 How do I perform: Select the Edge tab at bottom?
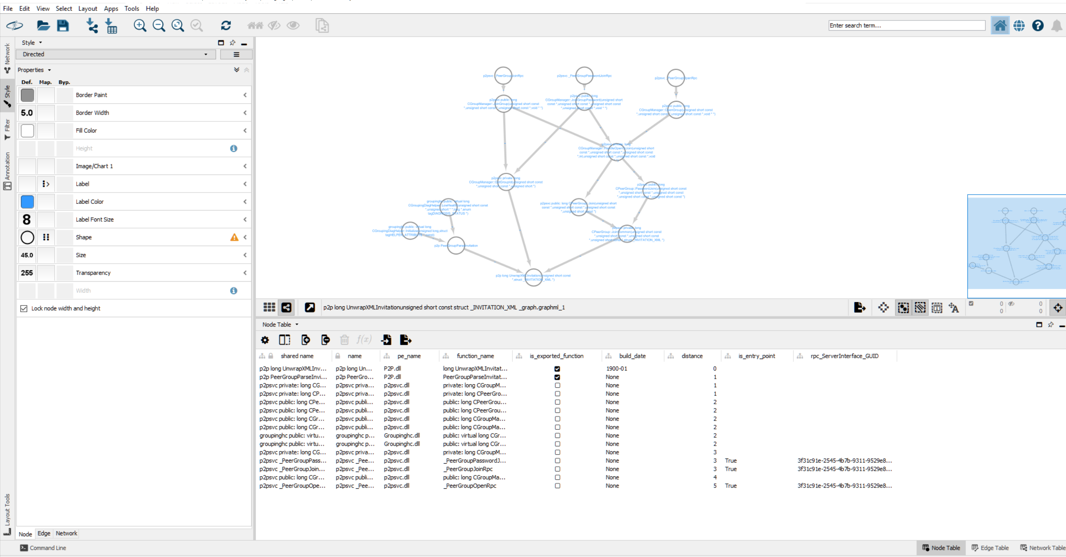[43, 533]
